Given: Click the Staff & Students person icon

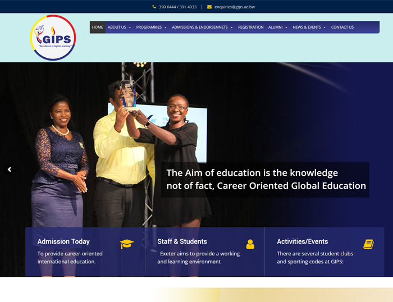Looking at the screenshot, I should 250,244.
